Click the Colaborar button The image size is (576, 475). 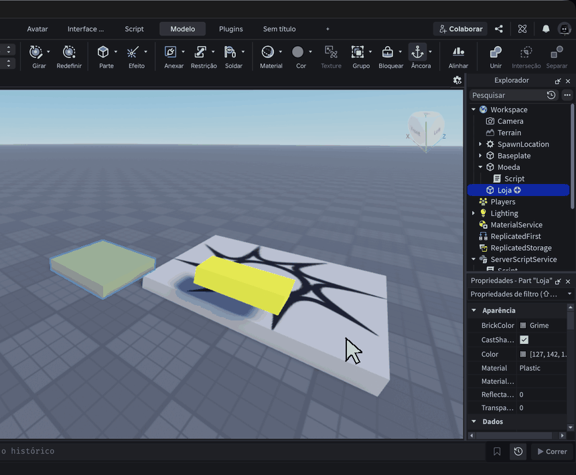461,29
